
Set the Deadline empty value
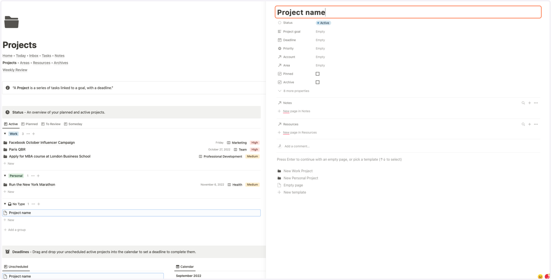[x=320, y=40]
